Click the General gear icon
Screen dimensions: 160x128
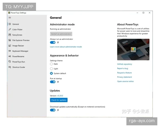10,24
